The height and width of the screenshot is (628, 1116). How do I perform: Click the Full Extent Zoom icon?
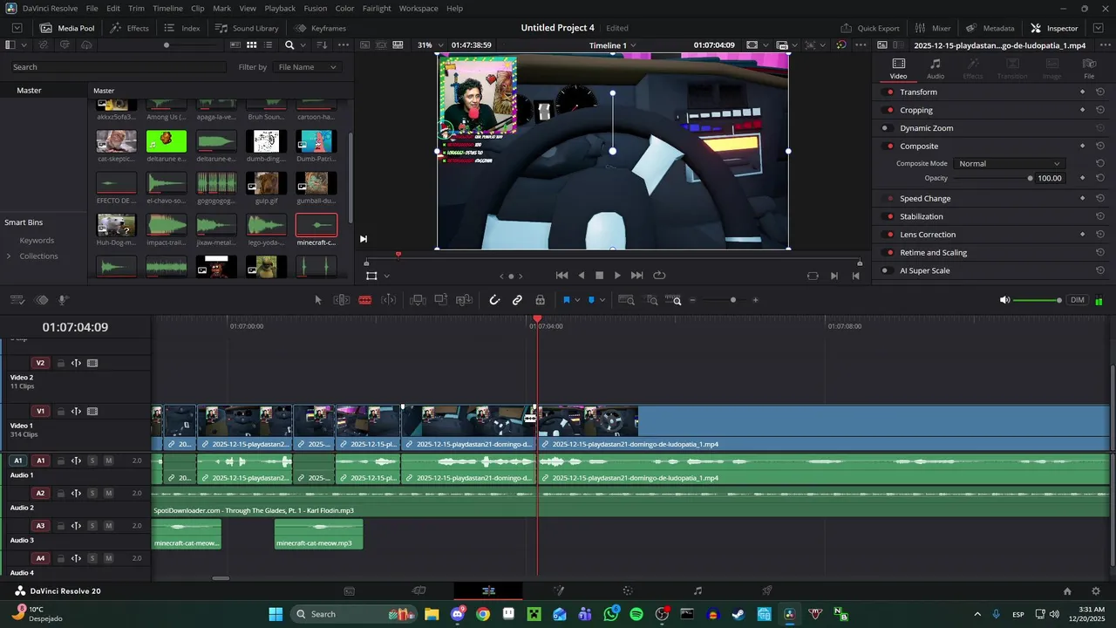626,300
